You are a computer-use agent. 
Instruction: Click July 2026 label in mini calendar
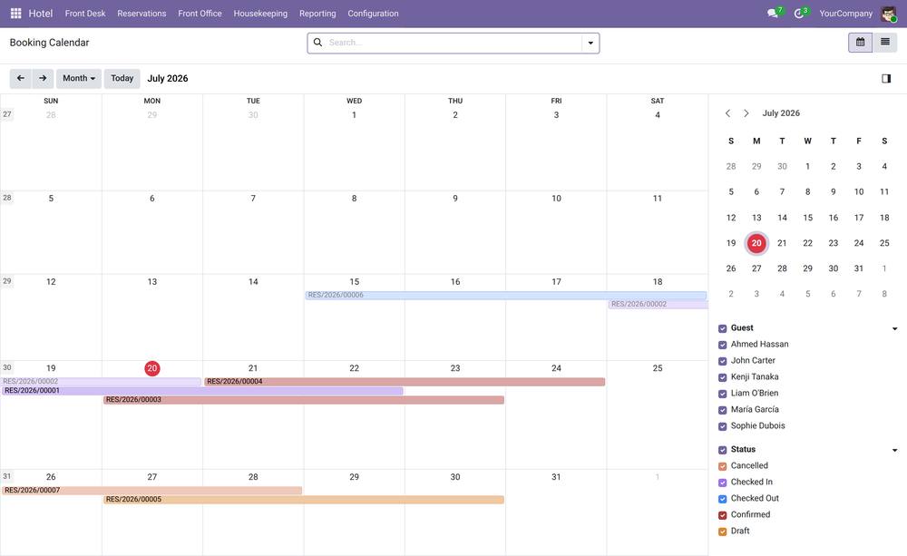781,113
